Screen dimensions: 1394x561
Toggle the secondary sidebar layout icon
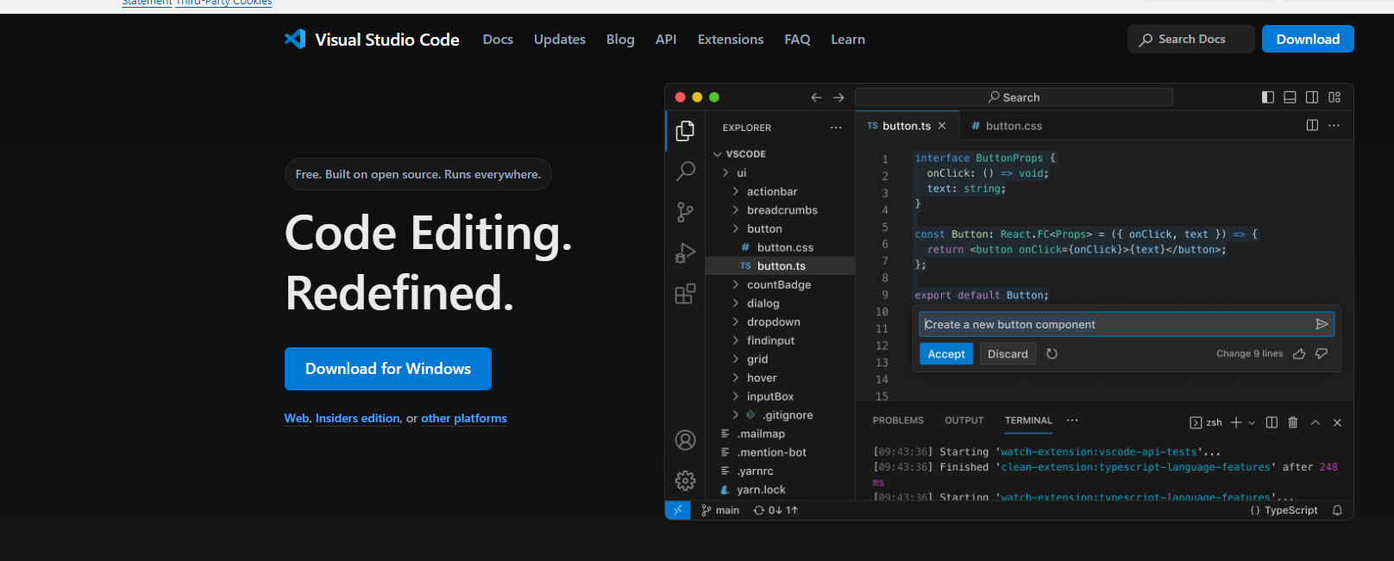pos(1312,97)
